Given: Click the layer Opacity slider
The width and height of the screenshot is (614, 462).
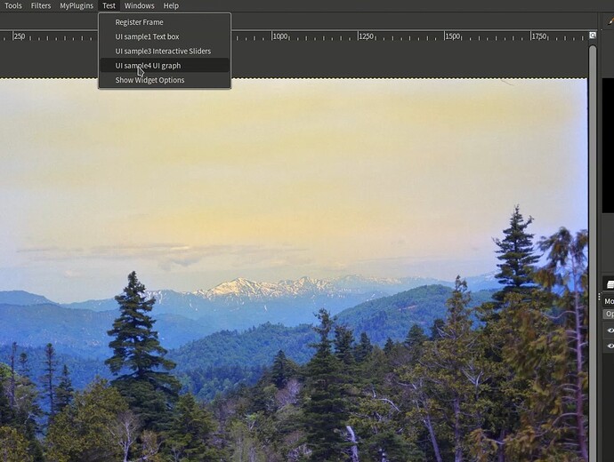Looking at the screenshot, I should tap(609, 314).
